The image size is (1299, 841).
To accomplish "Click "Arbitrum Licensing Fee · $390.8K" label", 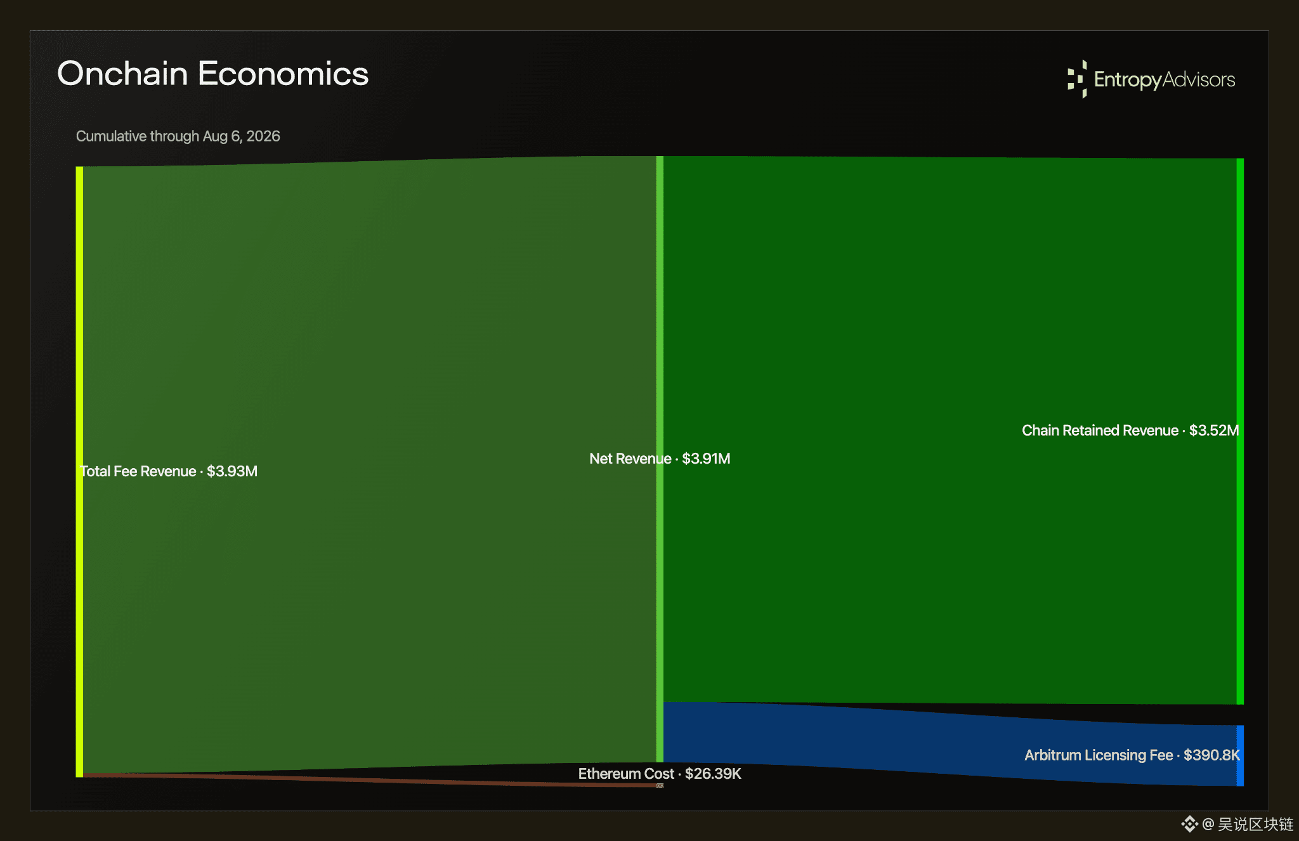I will 1132,755.
